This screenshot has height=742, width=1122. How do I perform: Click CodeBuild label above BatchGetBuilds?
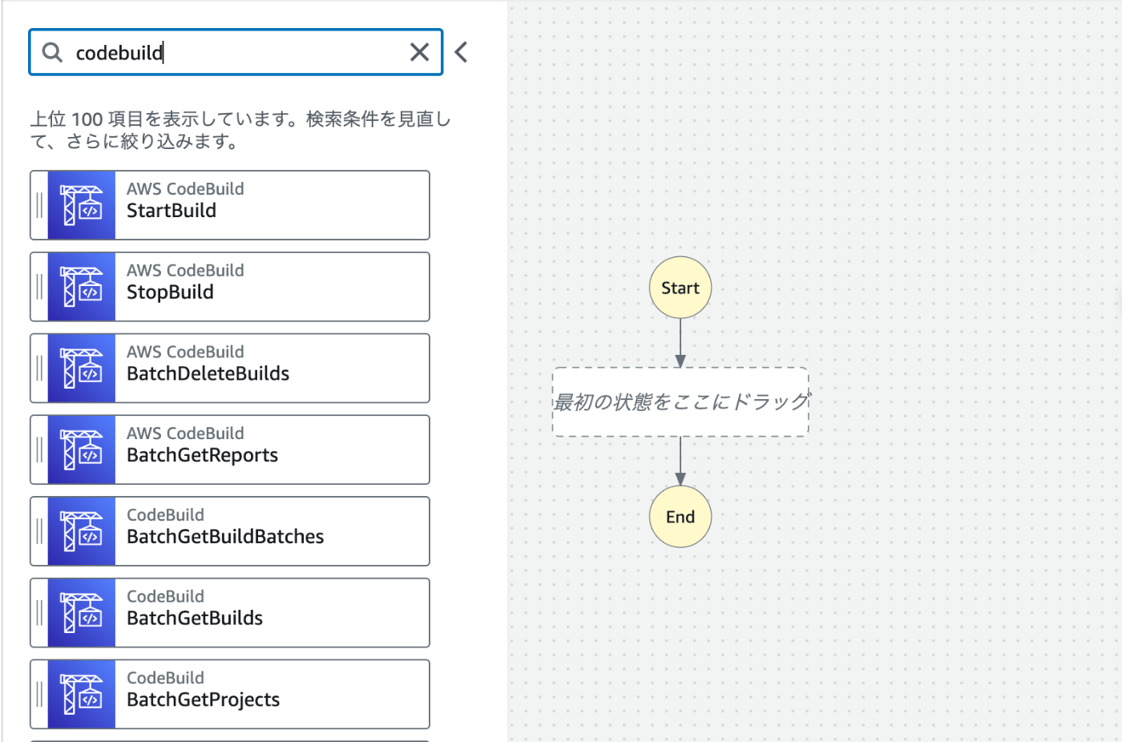pyautogui.click(x=165, y=597)
